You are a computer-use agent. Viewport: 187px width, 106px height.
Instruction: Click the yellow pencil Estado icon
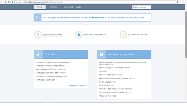point(123,35)
